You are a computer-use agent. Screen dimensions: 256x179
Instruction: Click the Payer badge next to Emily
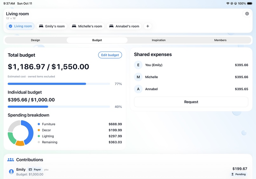35,169
